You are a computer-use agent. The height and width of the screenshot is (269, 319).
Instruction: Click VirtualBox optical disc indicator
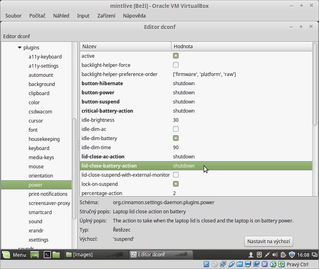point(214,264)
